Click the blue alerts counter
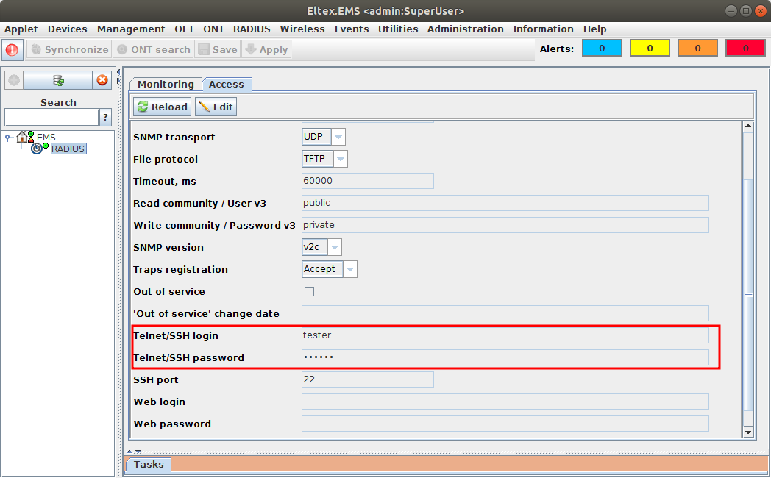 tap(602, 48)
